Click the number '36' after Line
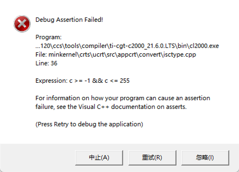This screenshot has height=172, width=239. point(54,63)
